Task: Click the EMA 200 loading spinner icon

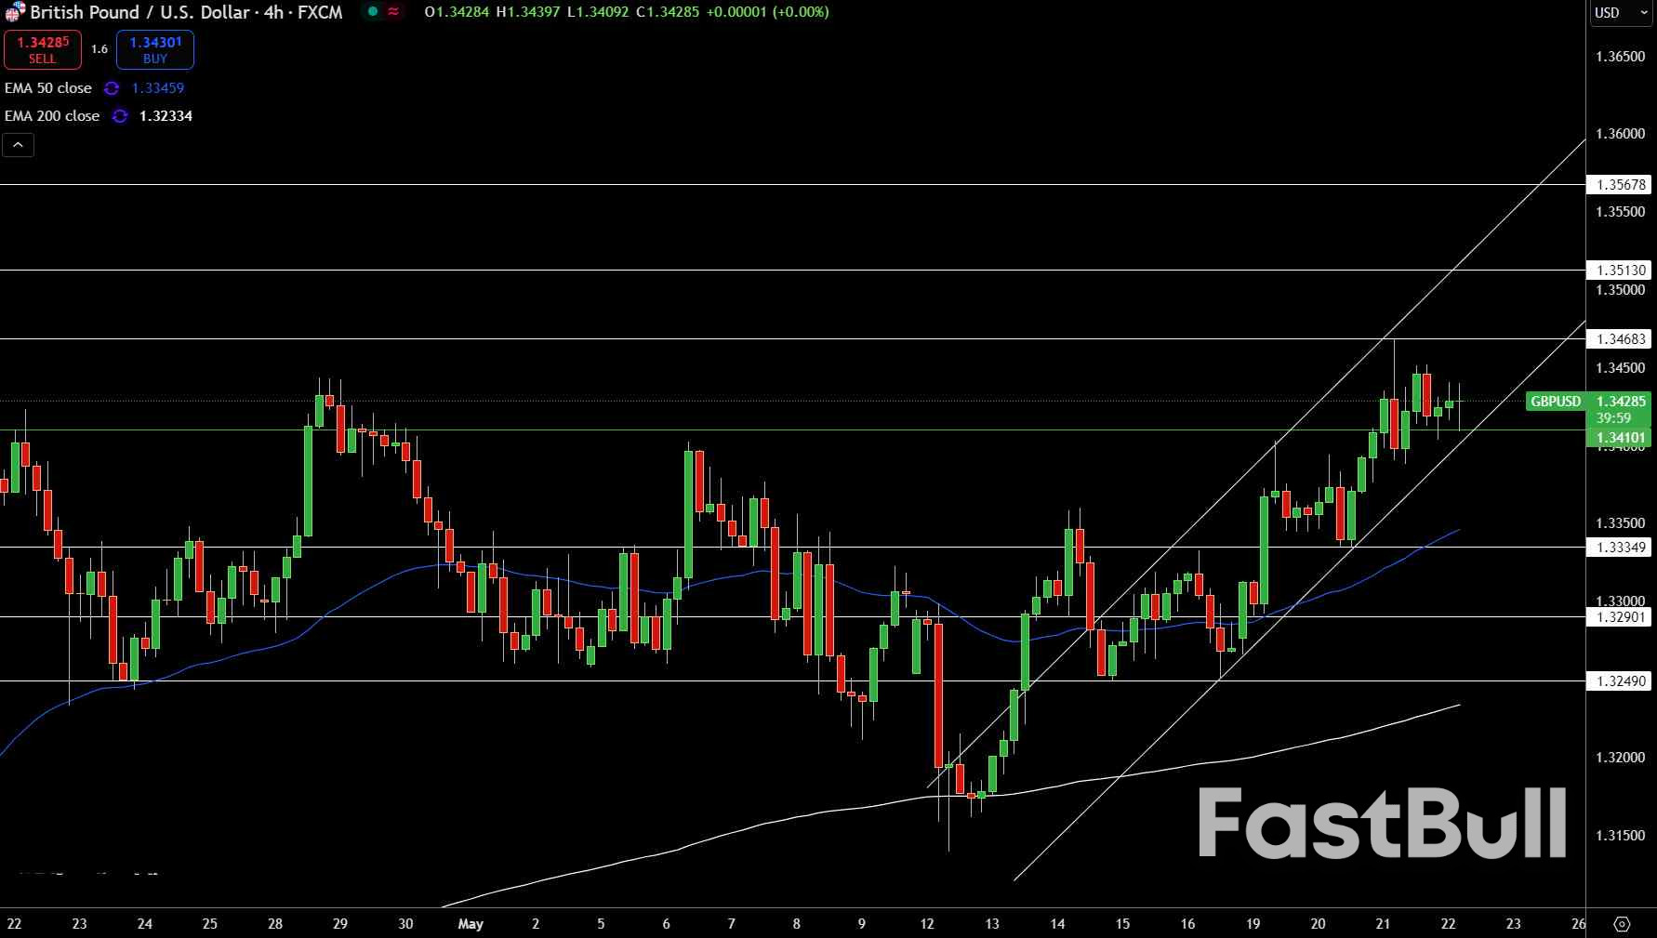Action: 119,116
